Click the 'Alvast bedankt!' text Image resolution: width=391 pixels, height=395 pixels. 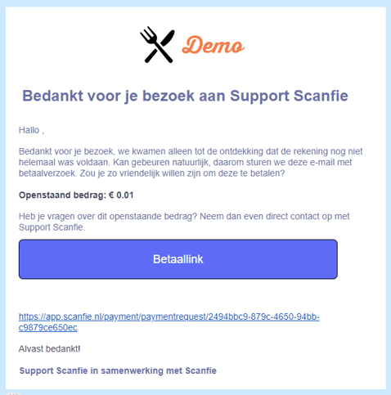click(x=50, y=348)
